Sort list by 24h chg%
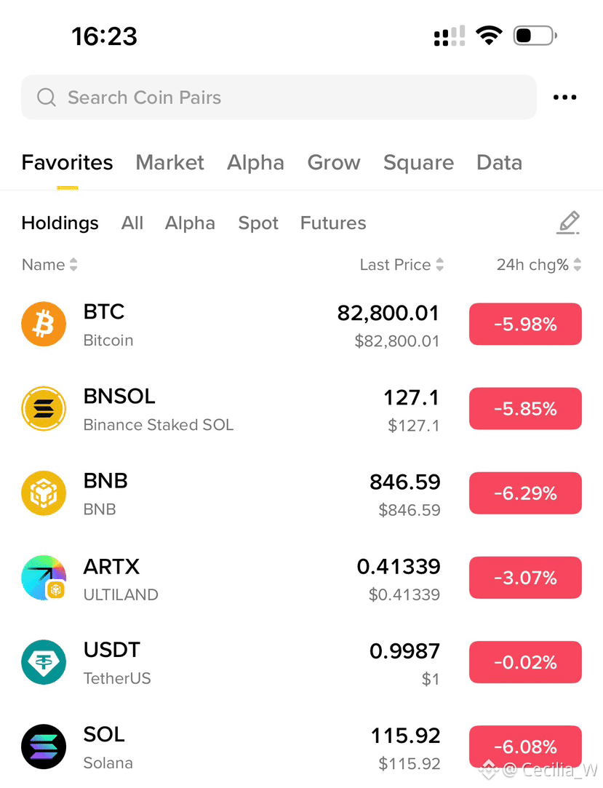Screen dimensions: 603x788 [539, 265]
